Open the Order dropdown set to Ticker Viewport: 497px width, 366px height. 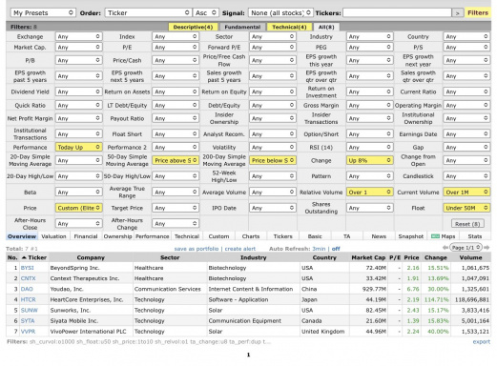[x=148, y=12]
